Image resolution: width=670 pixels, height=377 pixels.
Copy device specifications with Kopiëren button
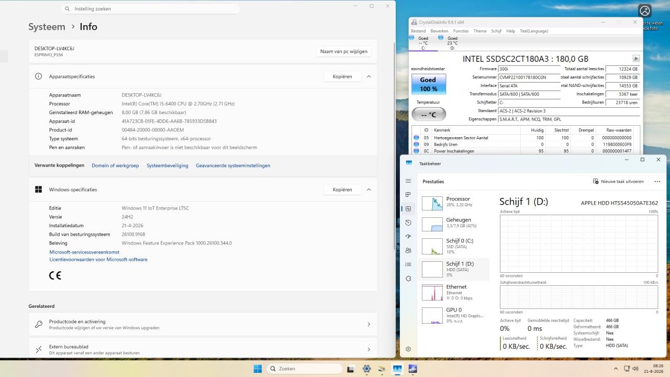(342, 76)
